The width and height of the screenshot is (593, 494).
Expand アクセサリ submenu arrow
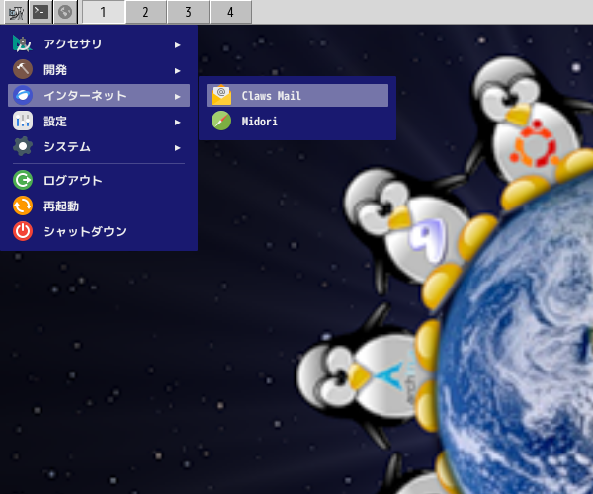tap(177, 45)
